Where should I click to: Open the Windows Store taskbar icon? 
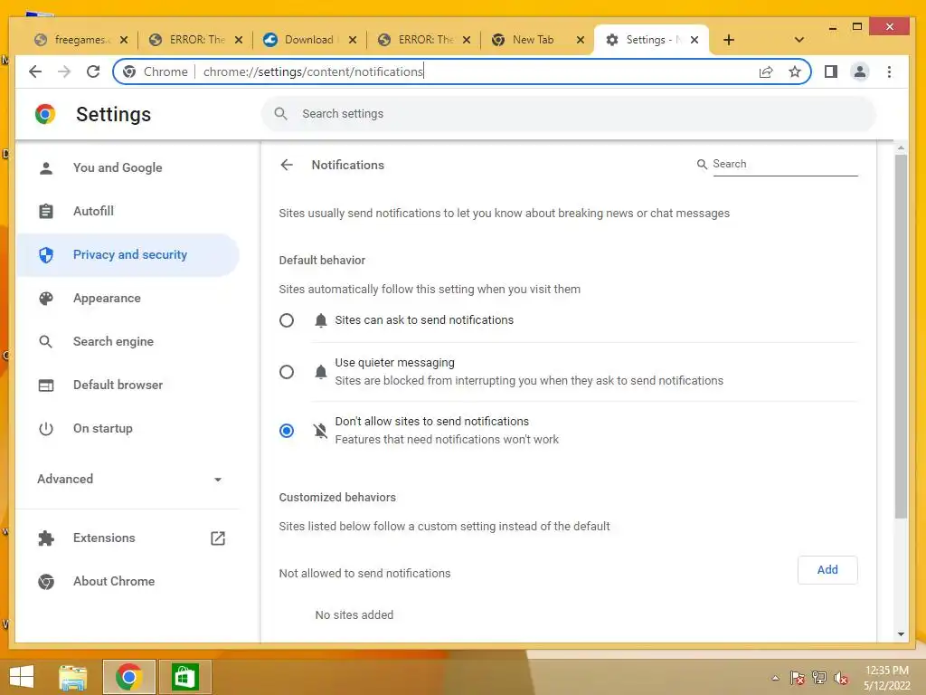click(x=184, y=677)
